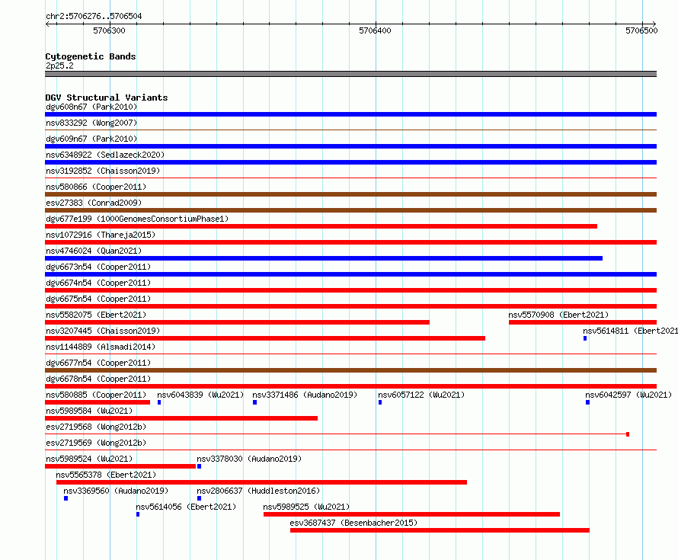Select the nsv2806637 (Huddleston2016) blue marker
The height and width of the screenshot is (560, 678).
coord(199,498)
